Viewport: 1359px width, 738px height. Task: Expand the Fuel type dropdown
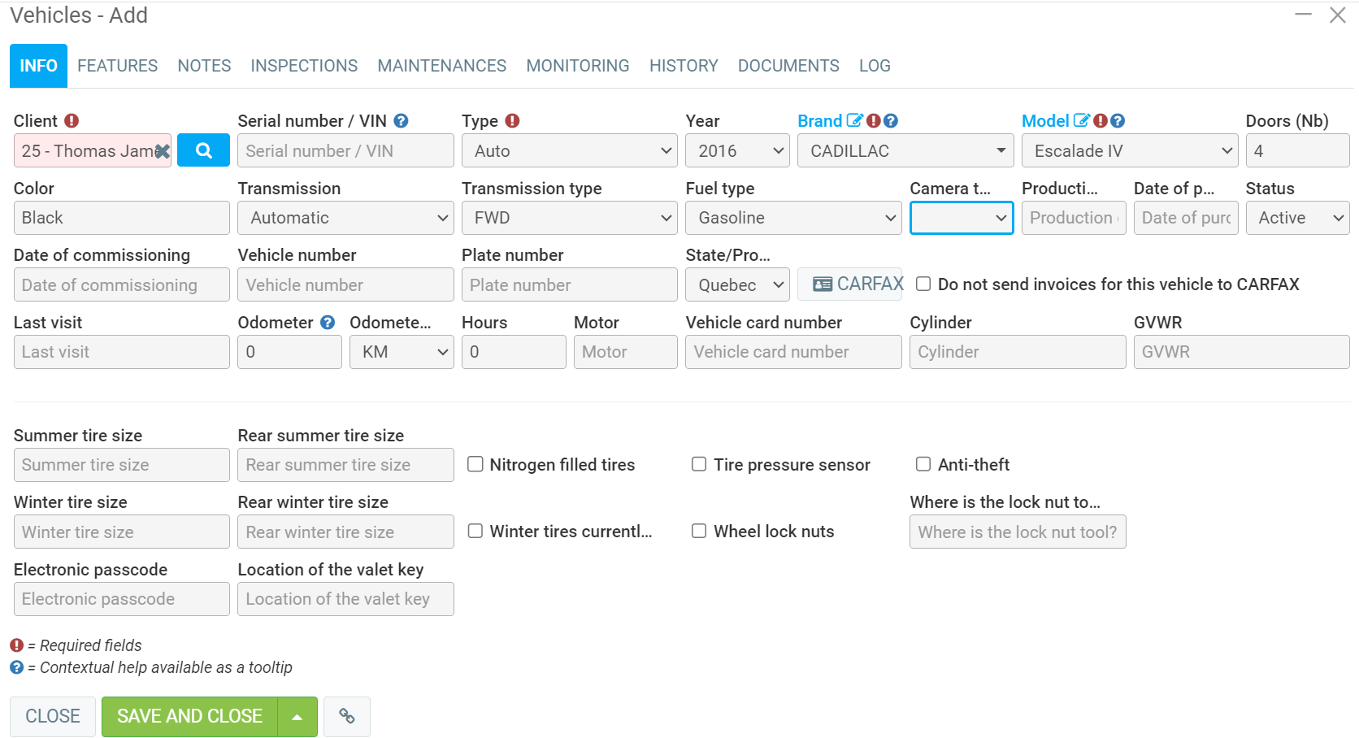click(x=793, y=218)
